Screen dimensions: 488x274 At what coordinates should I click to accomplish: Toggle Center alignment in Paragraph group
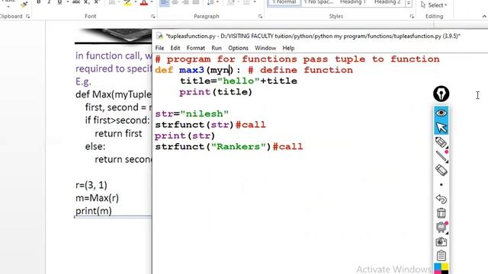click(175, 2)
